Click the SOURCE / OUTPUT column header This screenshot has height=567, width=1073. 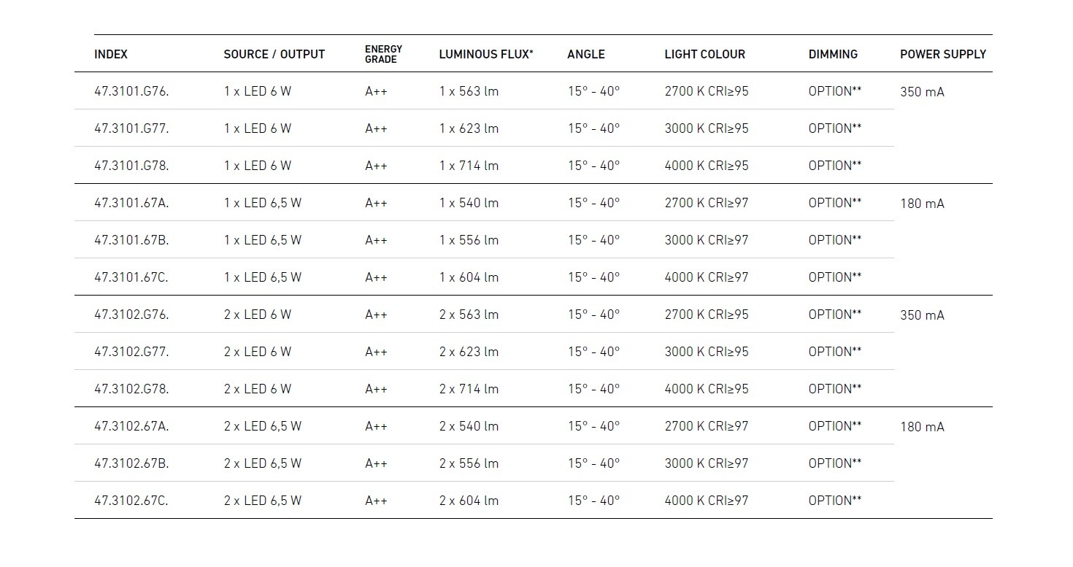pos(274,54)
